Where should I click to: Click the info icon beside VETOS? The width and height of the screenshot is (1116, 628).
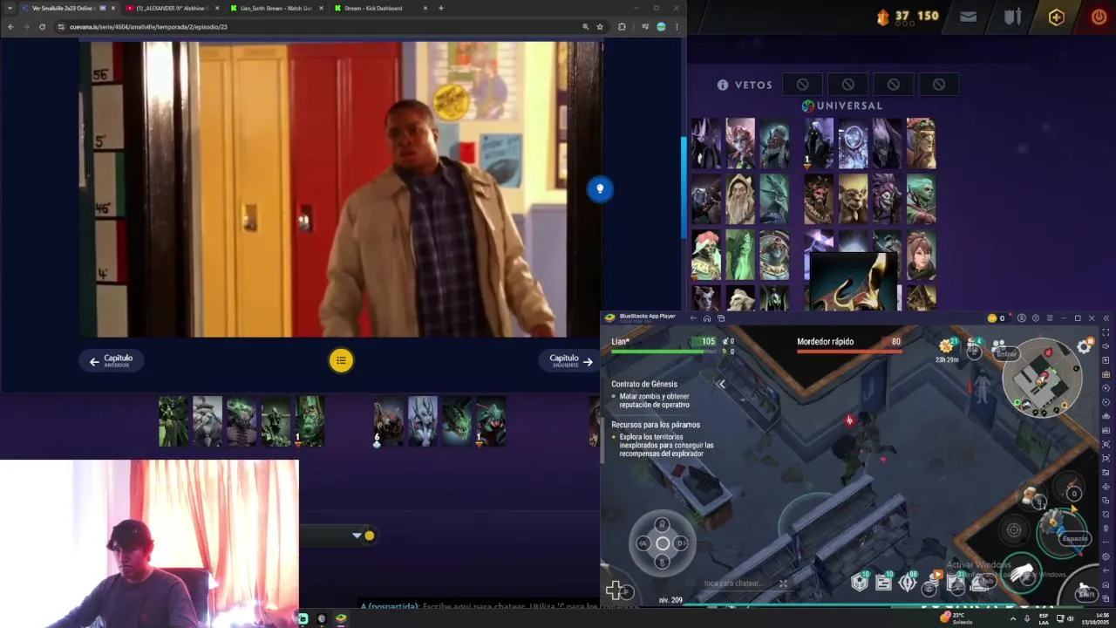click(x=723, y=85)
